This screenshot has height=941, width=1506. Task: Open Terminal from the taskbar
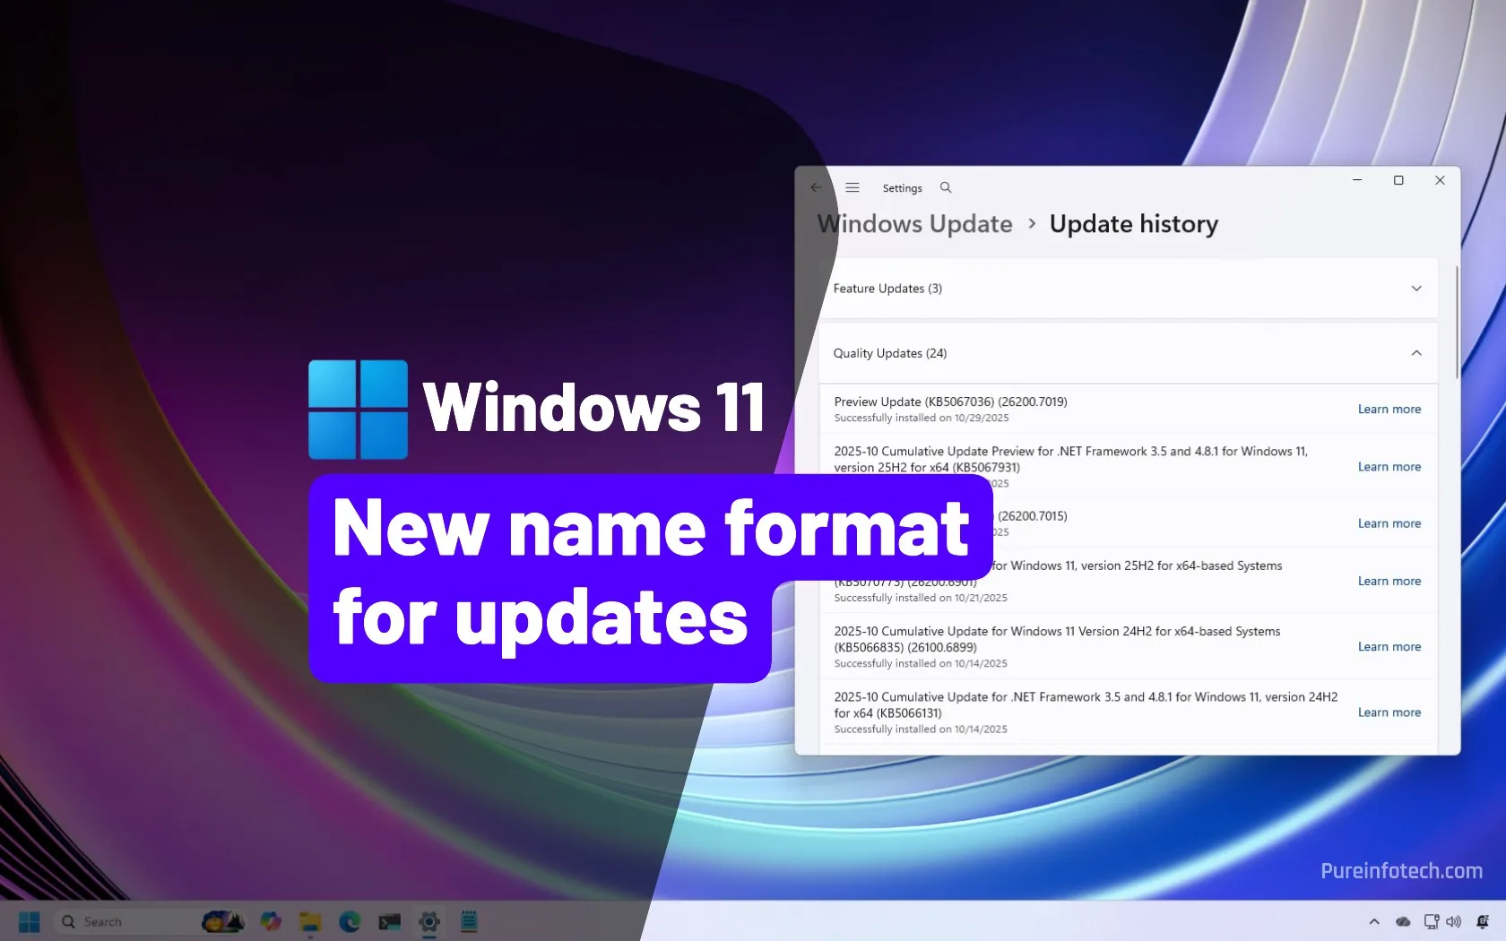tap(389, 921)
